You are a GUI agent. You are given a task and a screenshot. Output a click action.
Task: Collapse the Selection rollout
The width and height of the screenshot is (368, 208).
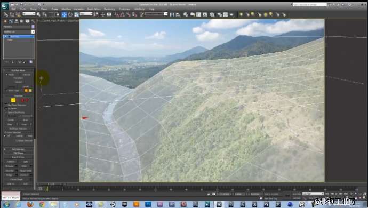click(18, 96)
